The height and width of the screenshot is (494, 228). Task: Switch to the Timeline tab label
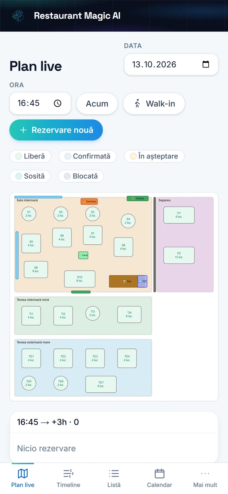coord(68,485)
